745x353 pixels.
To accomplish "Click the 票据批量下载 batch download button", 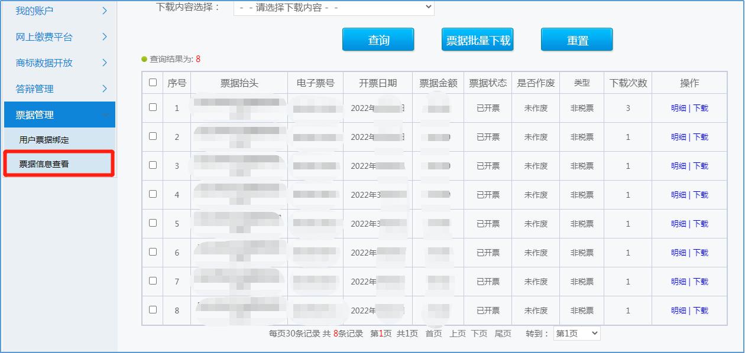I will [x=477, y=39].
